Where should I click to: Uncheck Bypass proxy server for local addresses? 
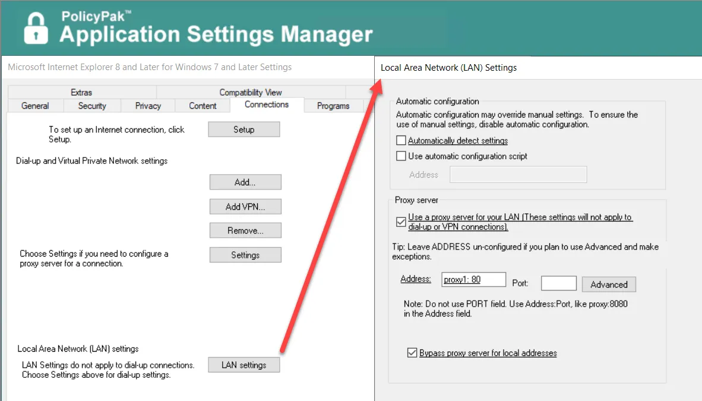point(412,353)
